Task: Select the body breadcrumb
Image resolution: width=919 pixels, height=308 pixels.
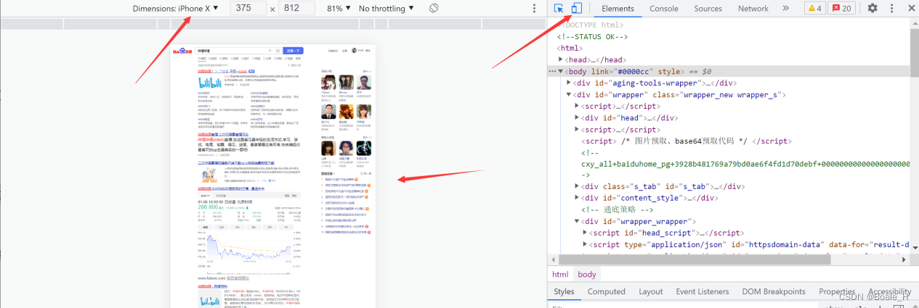Action: (587, 275)
